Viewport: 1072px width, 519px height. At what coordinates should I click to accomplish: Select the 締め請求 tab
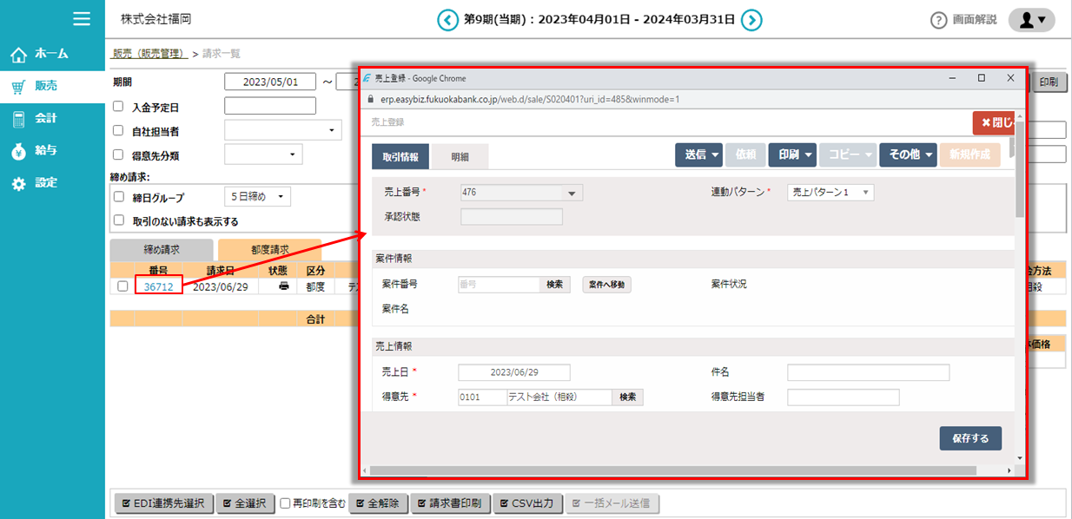(161, 249)
